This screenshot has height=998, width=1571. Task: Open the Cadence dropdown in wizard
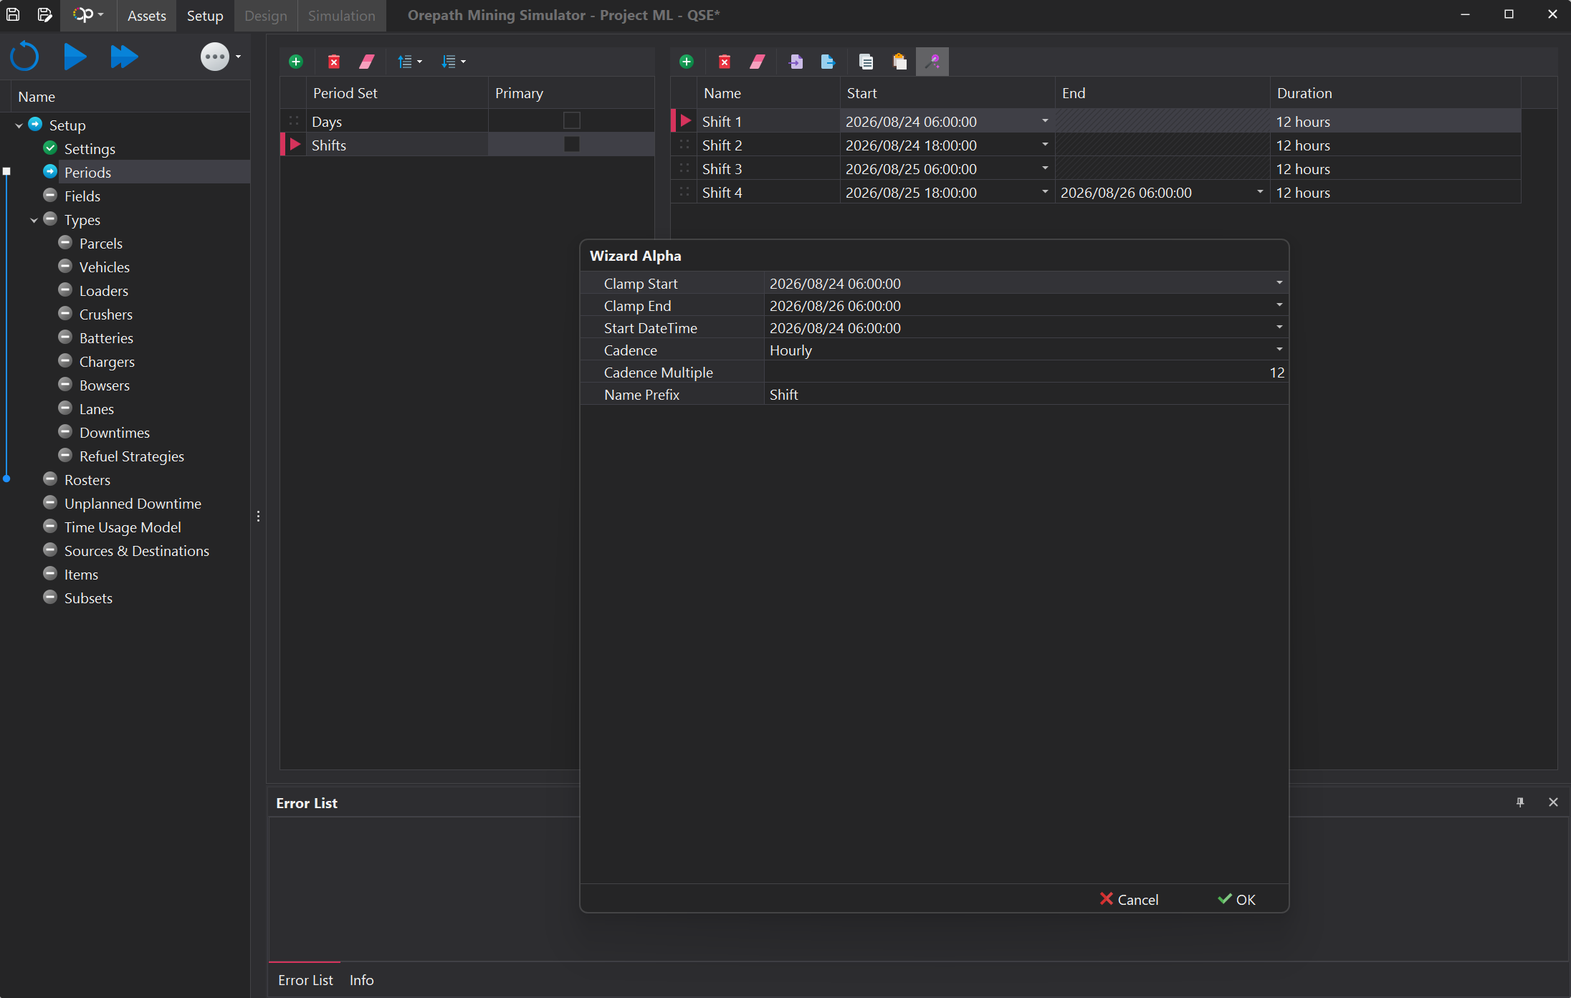[1279, 350]
